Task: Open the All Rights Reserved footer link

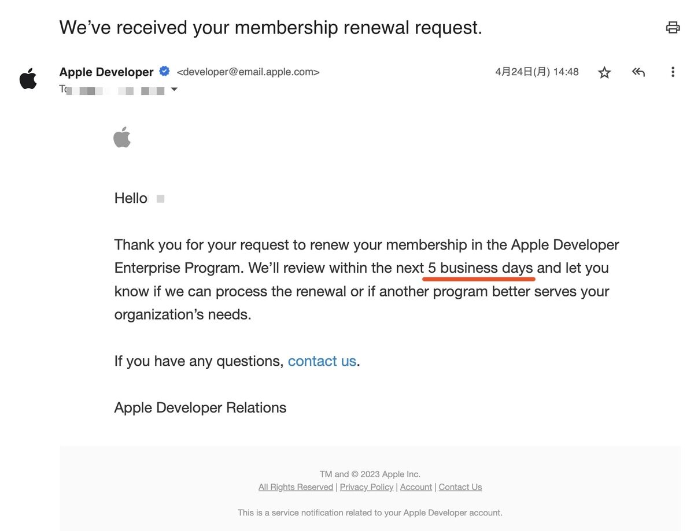Action: [296, 487]
